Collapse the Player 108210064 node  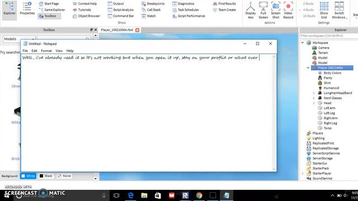[x=308, y=68]
